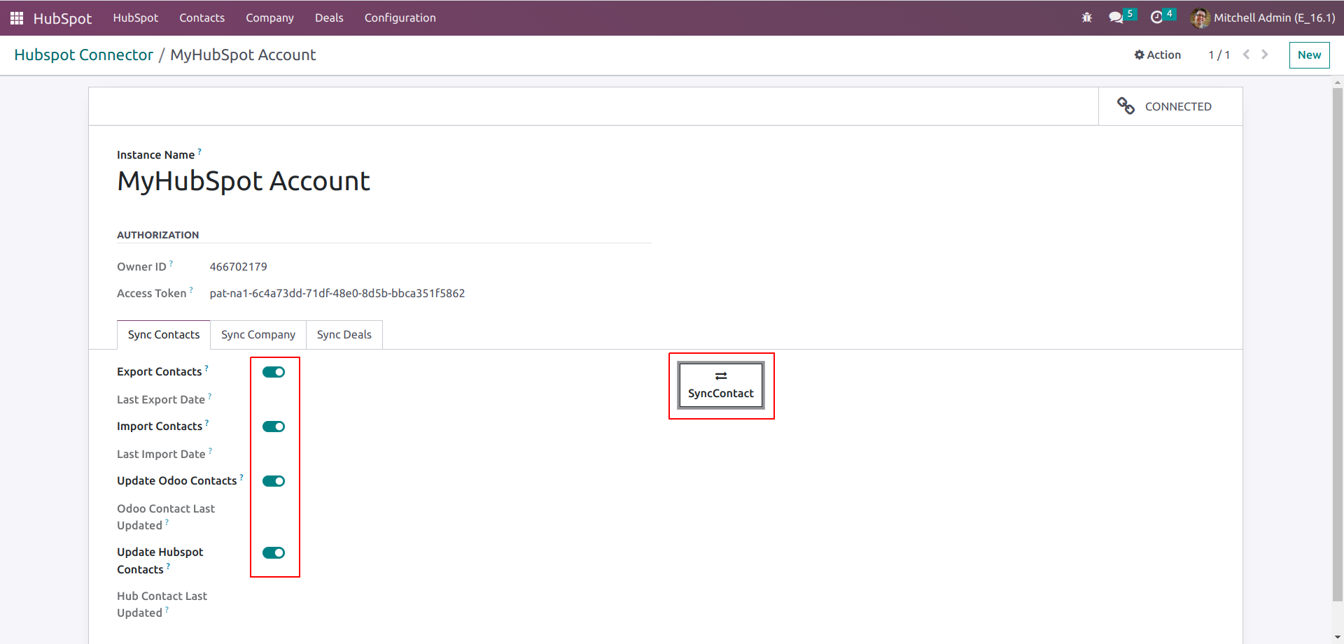Open the conversations chat icon
Screen dimensions: 1344x644
coord(1116,17)
